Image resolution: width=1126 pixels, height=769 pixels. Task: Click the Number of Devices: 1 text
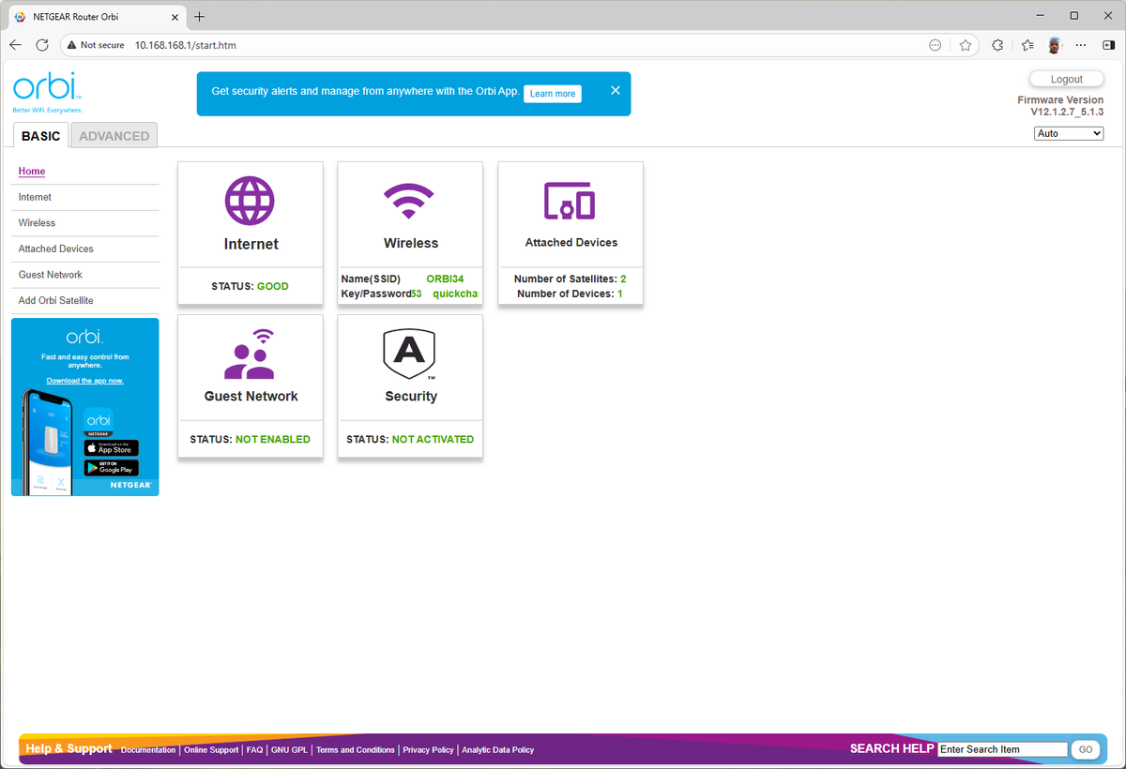point(570,294)
